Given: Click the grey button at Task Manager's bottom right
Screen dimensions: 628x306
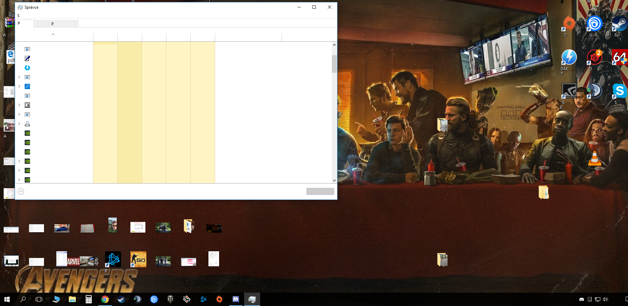Looking at the screenshot, I should click(320, 191).
